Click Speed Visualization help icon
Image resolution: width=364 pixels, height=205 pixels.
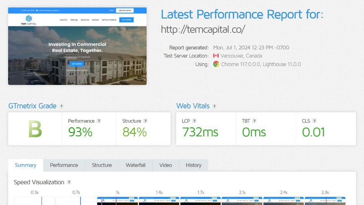point(69,183)
